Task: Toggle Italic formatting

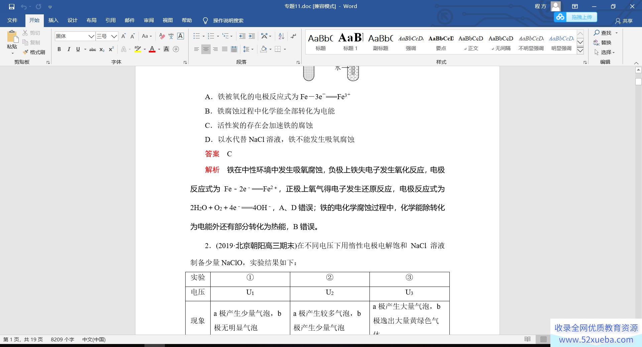Action: pos(69,49)
